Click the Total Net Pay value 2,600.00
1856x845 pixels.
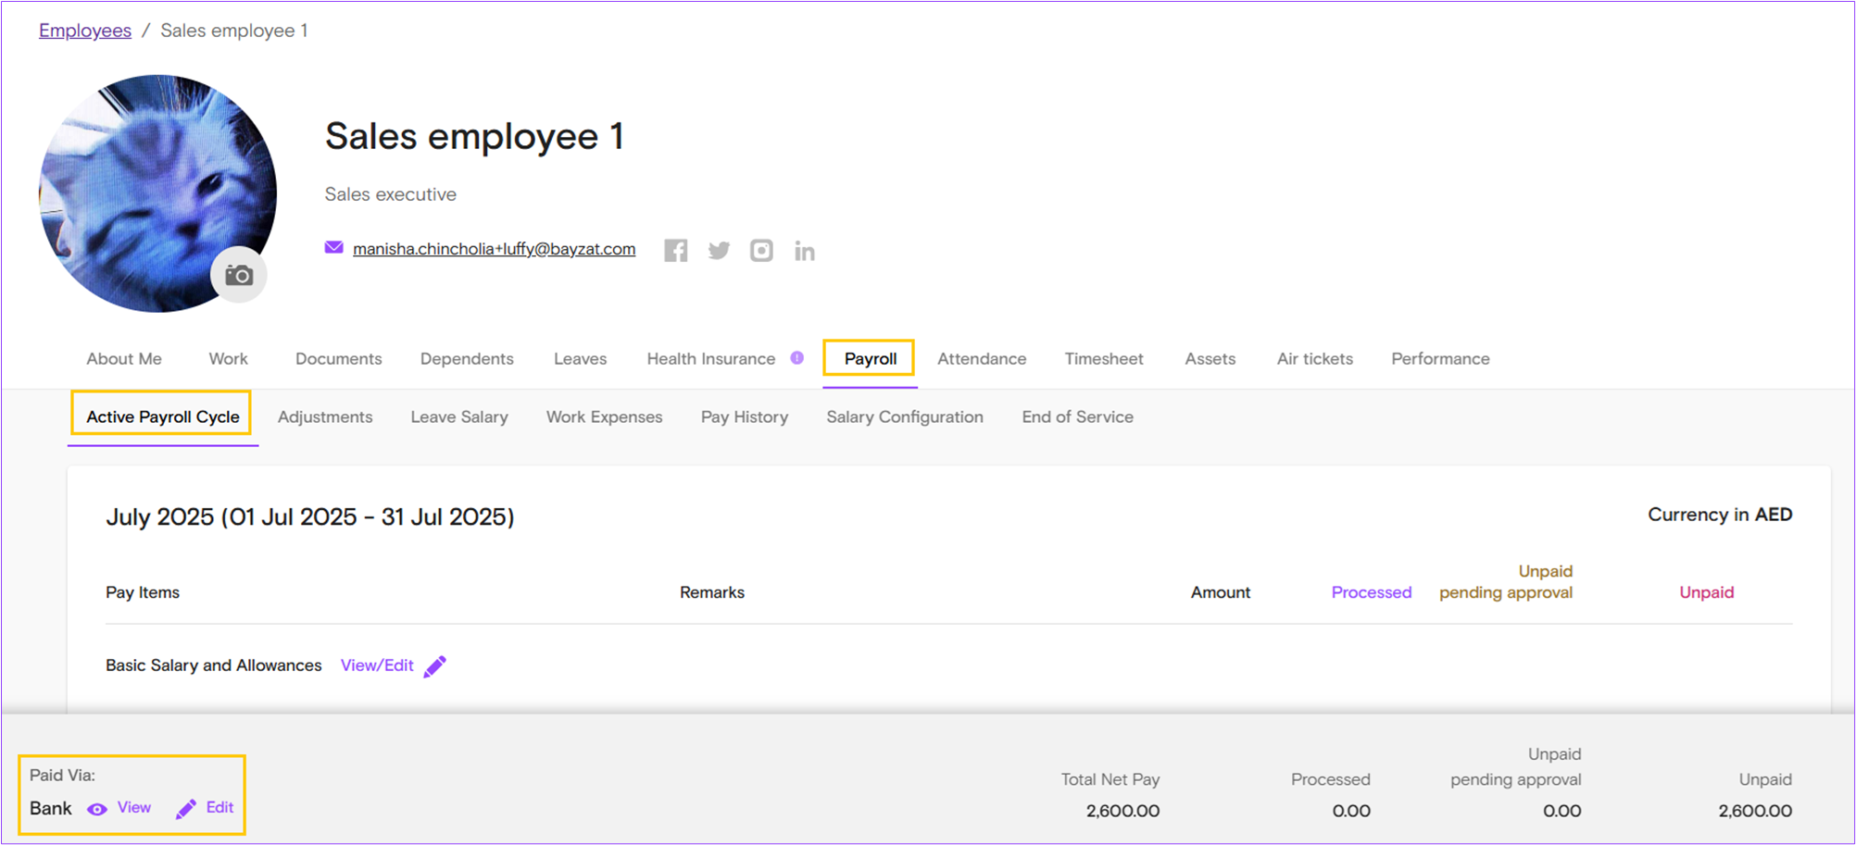tap(1122, 811)
